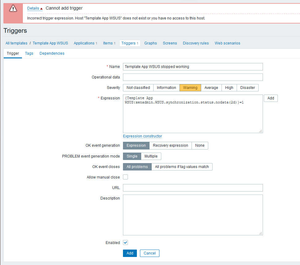
Task: Click the Cancel button
Action: tap(150, 253)
